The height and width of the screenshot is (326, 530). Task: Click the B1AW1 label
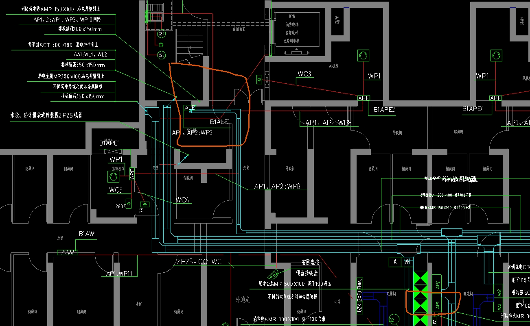pos(87,234)
